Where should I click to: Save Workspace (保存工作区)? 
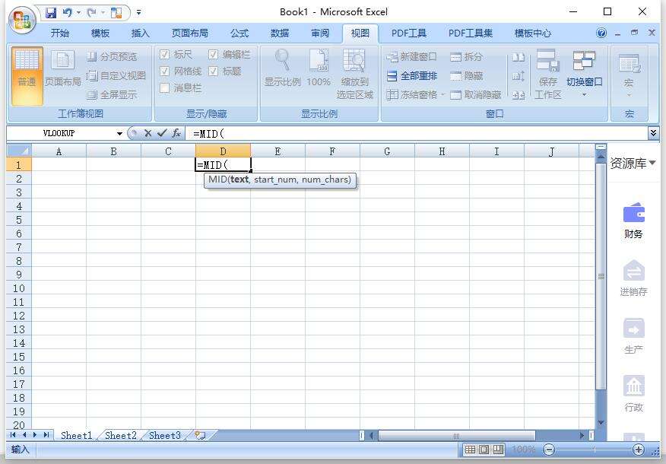tap(548, 75)
